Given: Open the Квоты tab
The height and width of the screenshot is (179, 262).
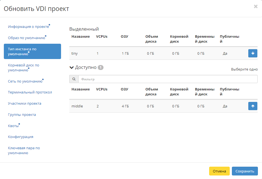Looking at the screenshot, I should [13, 126].
